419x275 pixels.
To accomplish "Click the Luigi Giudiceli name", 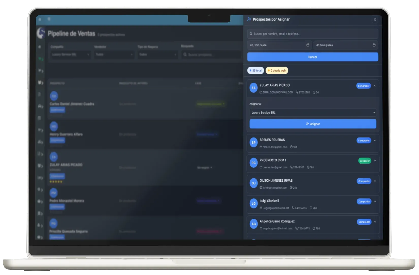I will (x=269, y=201).
